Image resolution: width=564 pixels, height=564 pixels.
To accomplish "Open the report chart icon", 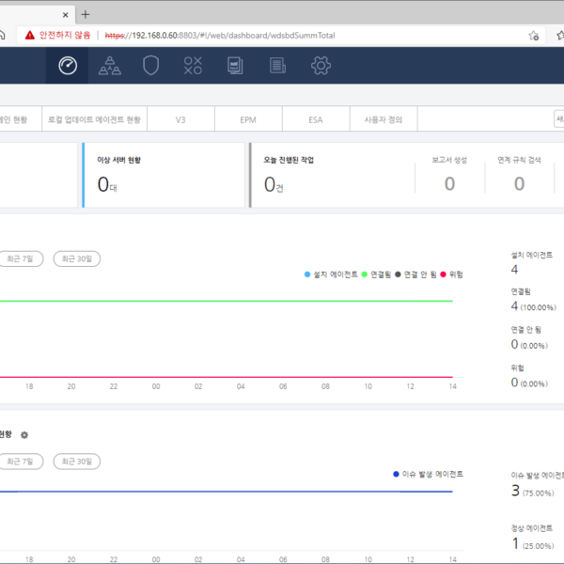I will 235,66.
